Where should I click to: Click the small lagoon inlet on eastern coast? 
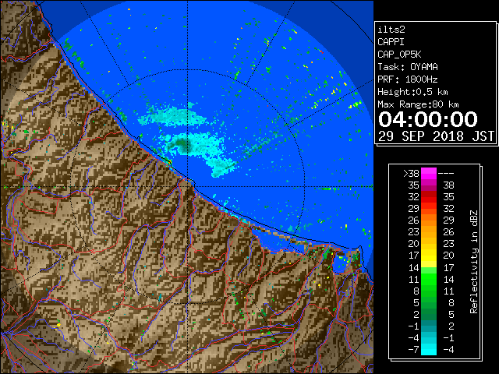click(339, 263)
